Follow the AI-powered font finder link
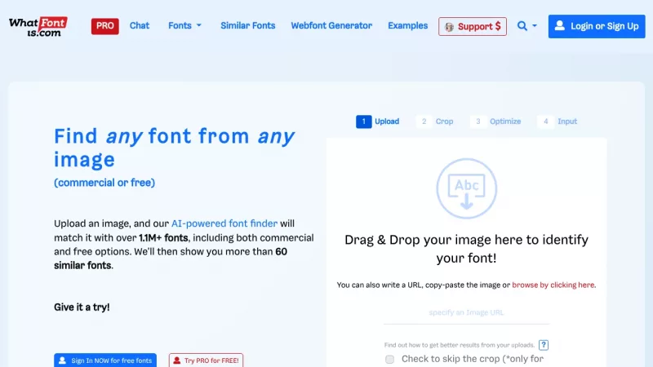The height and width of the screenshot is (367, 653). [x=224, y=223]
